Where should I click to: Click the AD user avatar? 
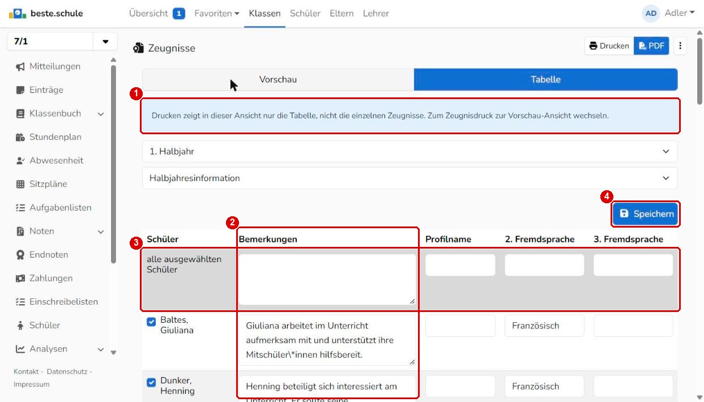pos(651,14)
